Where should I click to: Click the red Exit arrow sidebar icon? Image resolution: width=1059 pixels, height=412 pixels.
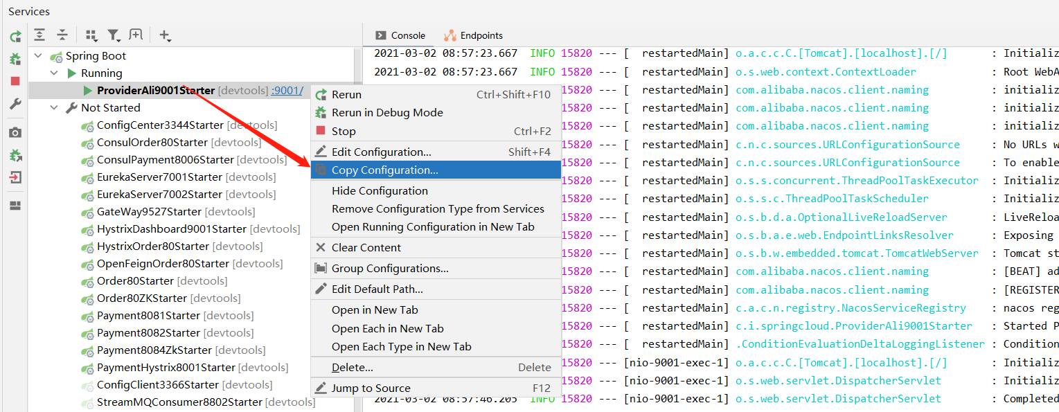(x=15, y=177)
